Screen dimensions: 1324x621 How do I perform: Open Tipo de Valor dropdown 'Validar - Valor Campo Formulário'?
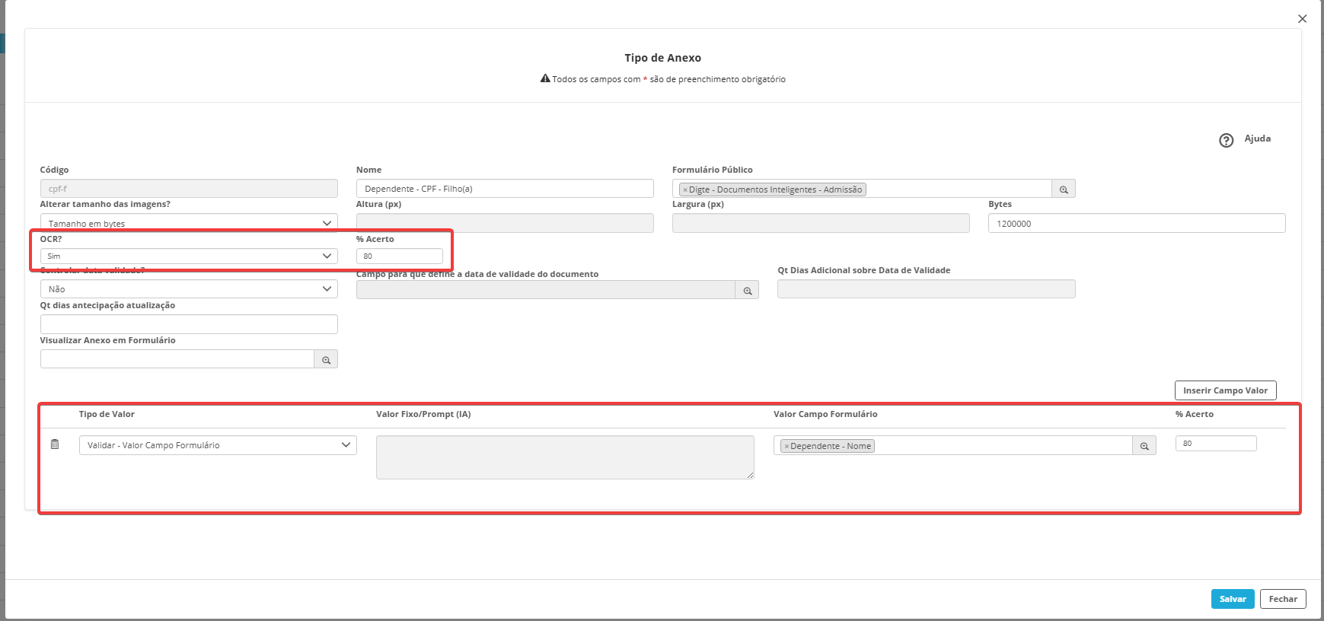[218, 445]
